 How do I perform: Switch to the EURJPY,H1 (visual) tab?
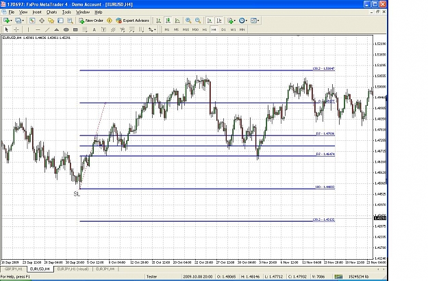click(x=73, y=269)
